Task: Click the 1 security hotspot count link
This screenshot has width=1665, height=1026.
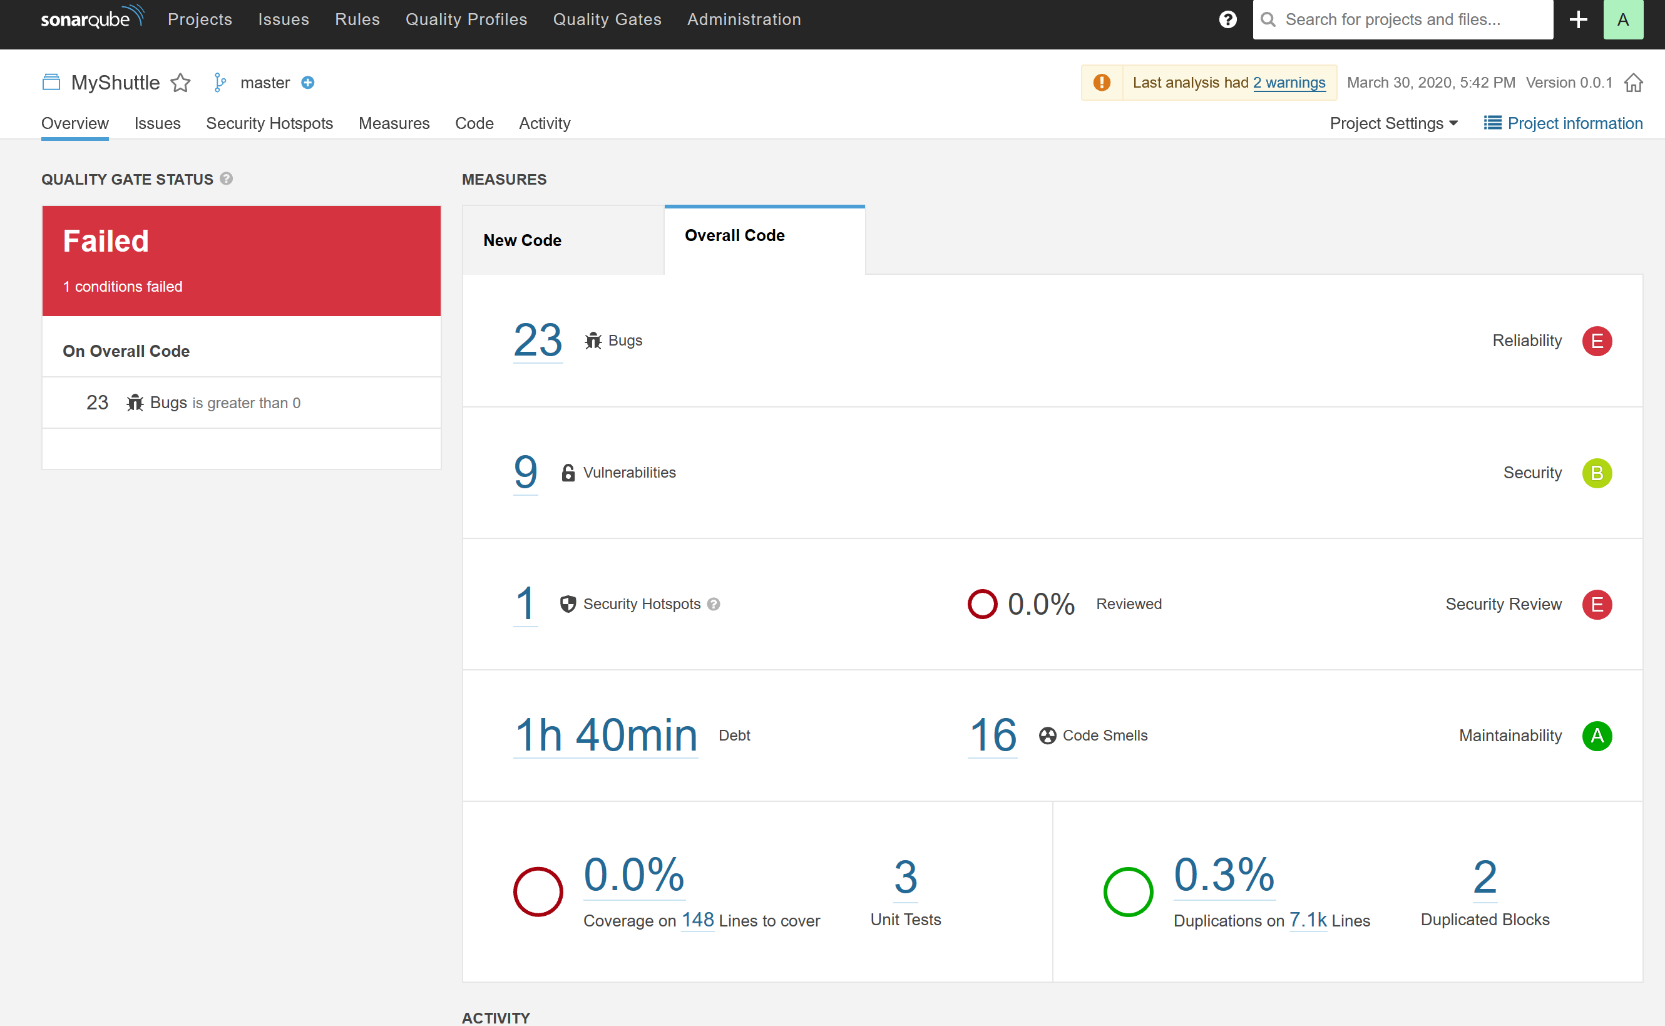Action: pyautogui.click(x=526, y=603)
